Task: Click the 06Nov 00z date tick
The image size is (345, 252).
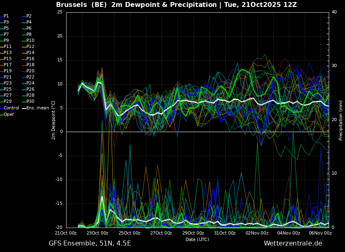Action: coord(321,233)
